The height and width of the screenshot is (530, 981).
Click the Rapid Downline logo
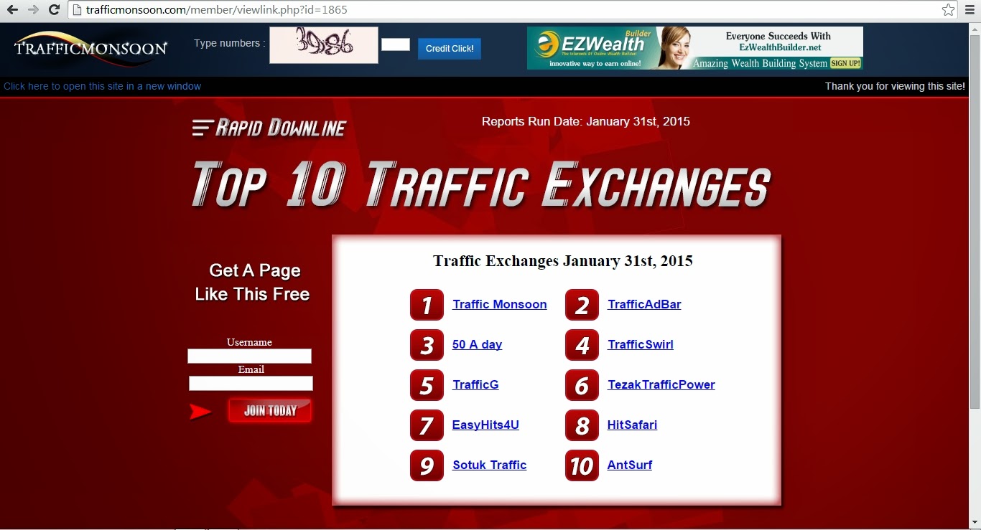tap(269, 128)
